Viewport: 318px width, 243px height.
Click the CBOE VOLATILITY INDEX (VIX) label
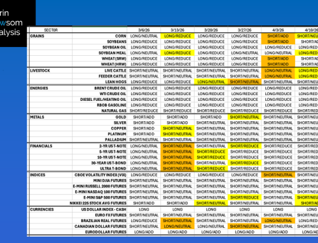(x=100, y=175)
